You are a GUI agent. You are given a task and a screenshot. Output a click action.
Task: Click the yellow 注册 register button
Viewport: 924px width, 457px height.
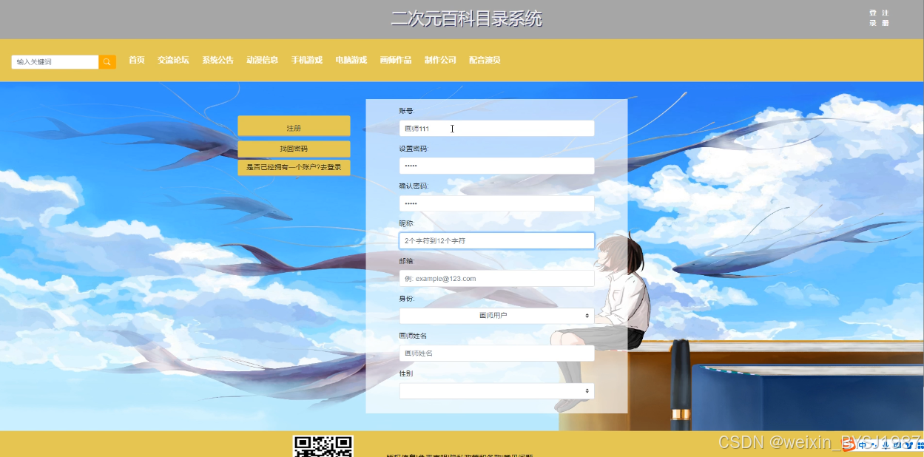click(294, 126)
